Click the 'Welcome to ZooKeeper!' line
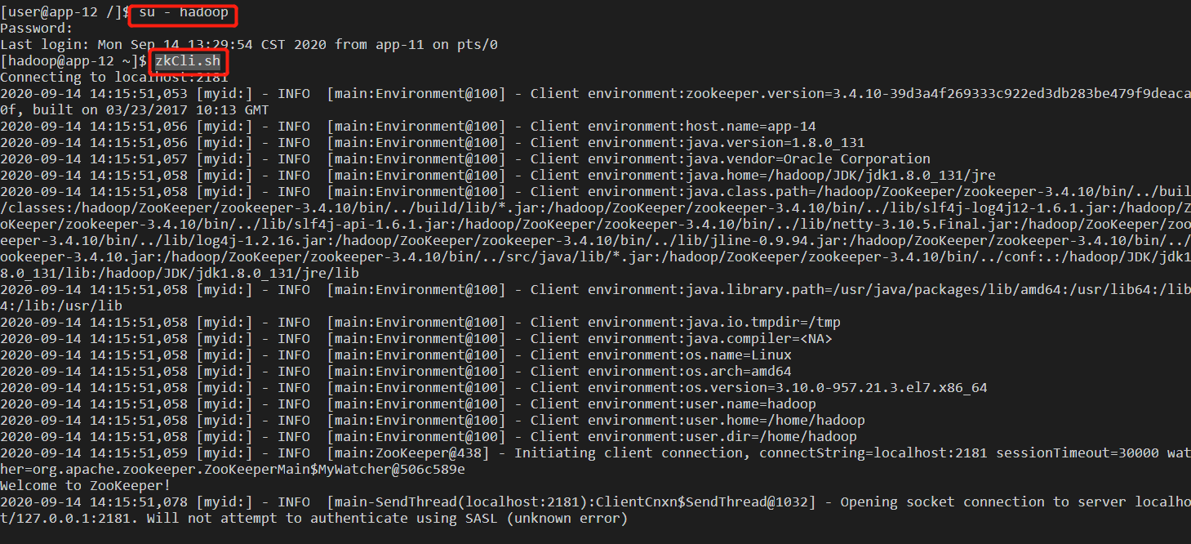This screenshot has width=1191, height=544. 86,485
